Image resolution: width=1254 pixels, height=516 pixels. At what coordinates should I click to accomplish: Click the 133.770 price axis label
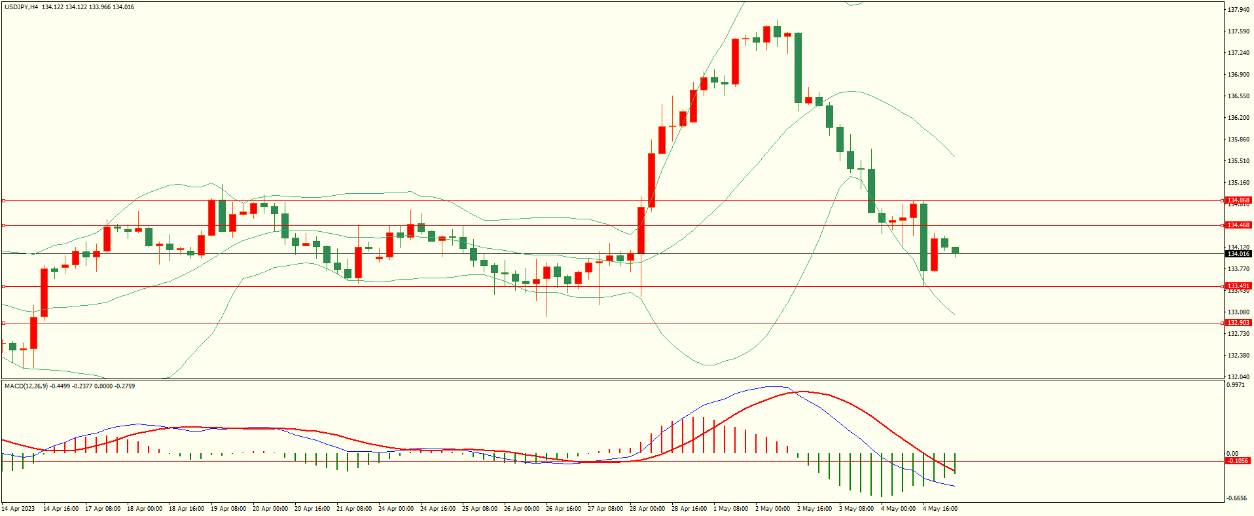coord(1239,269)
